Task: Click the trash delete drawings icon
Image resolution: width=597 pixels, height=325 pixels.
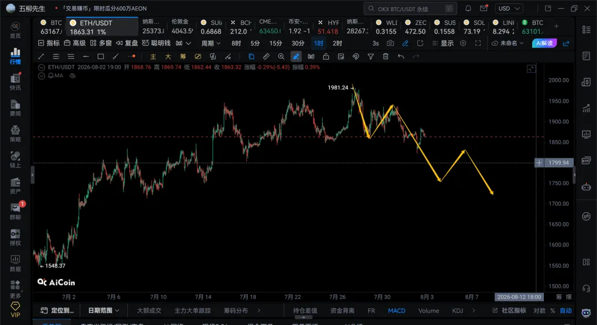Action: point(386,56)
